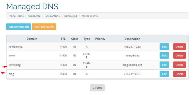Click the Class column header
This screenshot has width=195, height=95.
click(x=75, y=39)
